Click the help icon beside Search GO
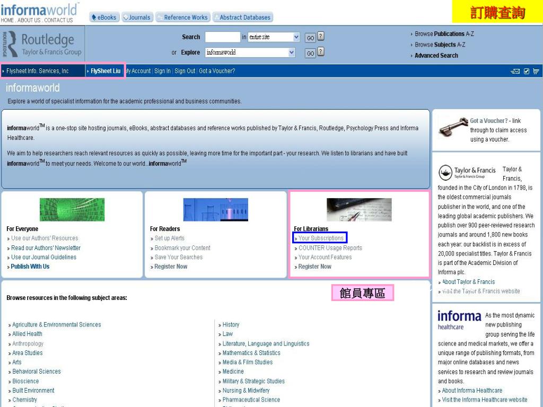This screenshot has height=407, width=543. (321, 36)
